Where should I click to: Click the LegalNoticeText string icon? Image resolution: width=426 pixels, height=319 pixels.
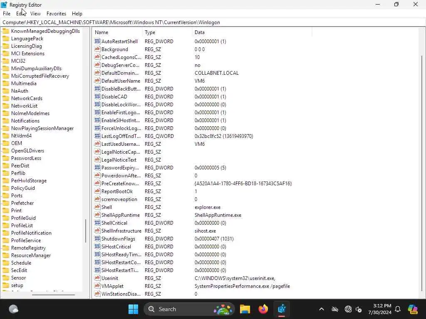pos(97,159)
